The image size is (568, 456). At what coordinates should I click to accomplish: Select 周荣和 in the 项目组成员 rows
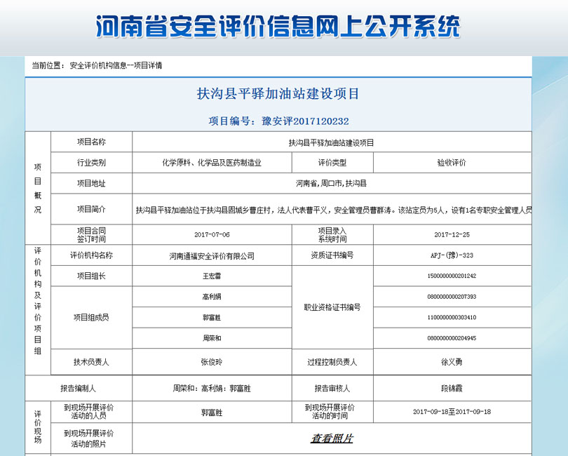coord(212,338)
